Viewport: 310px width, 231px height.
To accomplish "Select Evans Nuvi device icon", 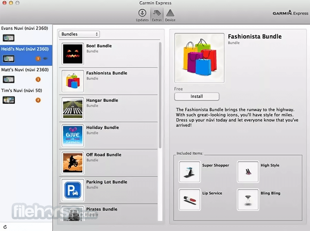I will [9, 38].
